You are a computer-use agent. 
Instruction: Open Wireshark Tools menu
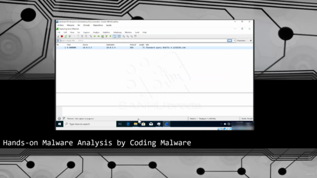[x=137, y=32]
